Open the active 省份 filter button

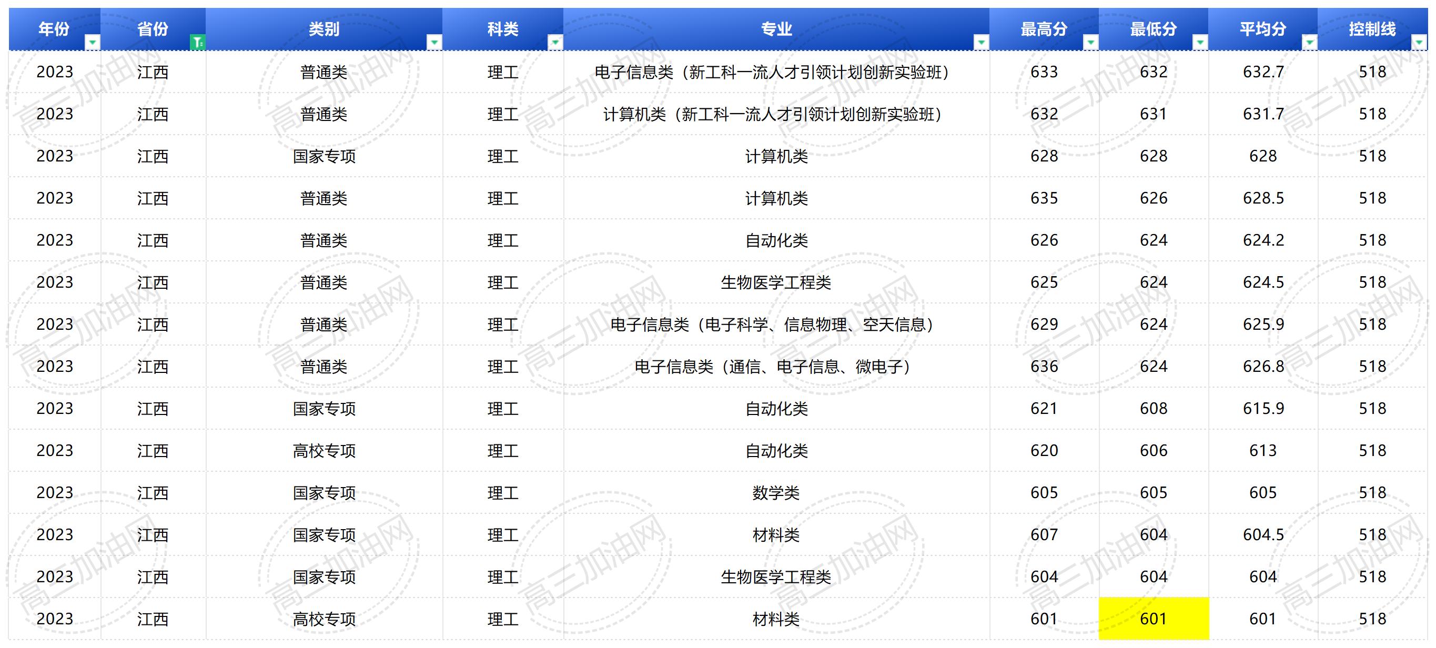tap(197, 43)
